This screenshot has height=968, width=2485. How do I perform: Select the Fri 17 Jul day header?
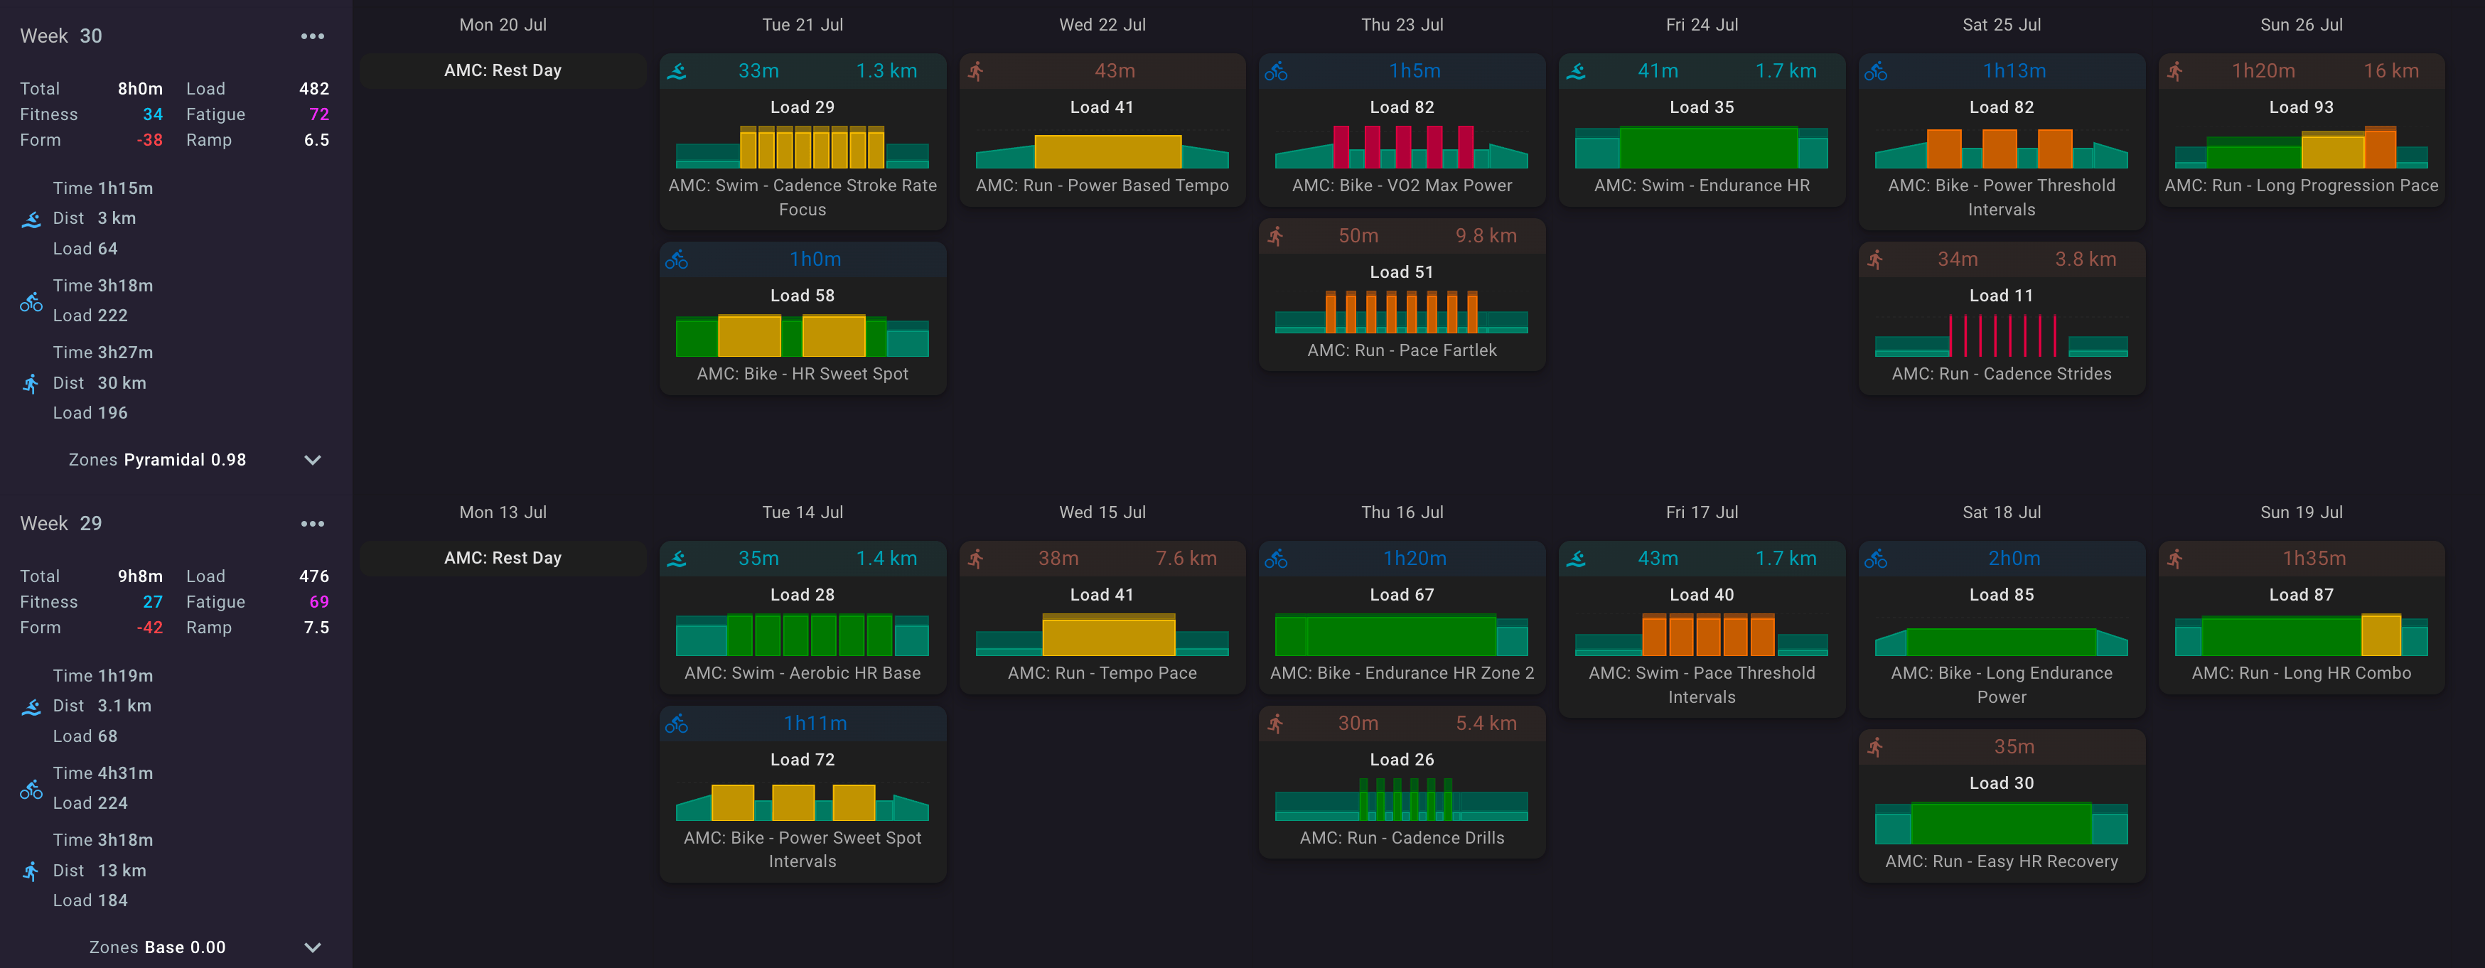pos(1702,513)
